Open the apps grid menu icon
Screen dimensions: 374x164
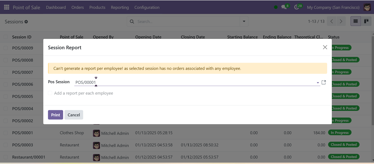pyautogui.click(x=6, y=7)
